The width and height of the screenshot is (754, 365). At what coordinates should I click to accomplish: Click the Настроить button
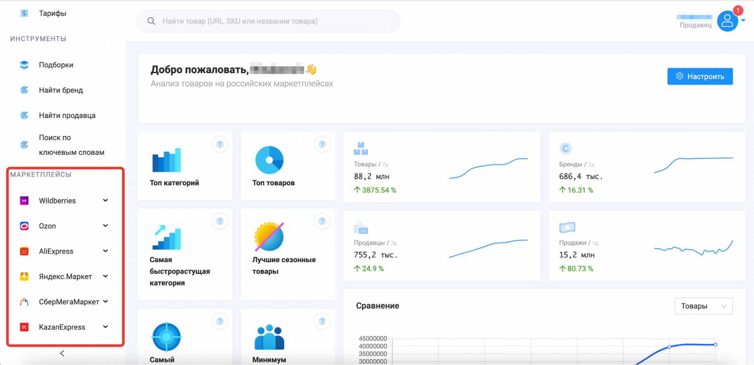pyautogui.click(x=700, y=76)
